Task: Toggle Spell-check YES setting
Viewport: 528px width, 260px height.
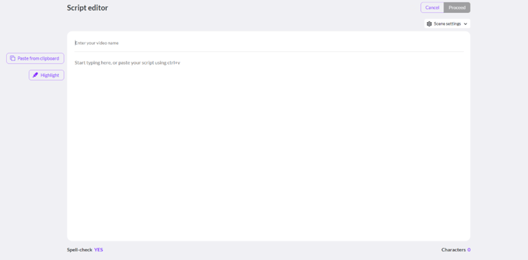Action: click(99, 250)
